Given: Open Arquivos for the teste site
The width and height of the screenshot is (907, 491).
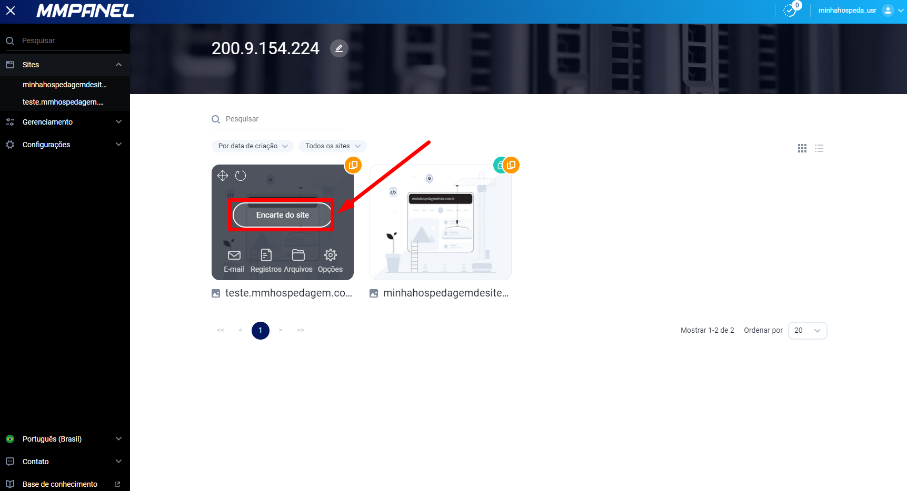Looking at the screenshot, I should (298, 261).
